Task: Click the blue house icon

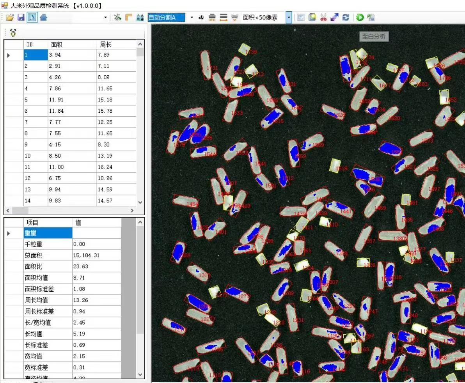Action: coord(43,18)
